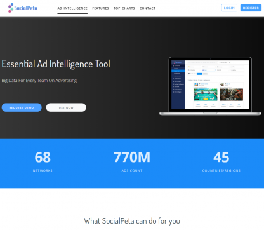
Task: Click the Login button
Action: click(229, 8)
